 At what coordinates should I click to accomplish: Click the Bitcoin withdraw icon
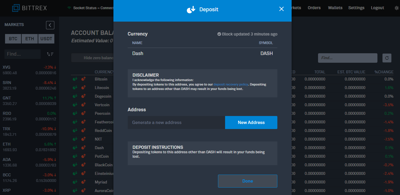click(83, 79)
